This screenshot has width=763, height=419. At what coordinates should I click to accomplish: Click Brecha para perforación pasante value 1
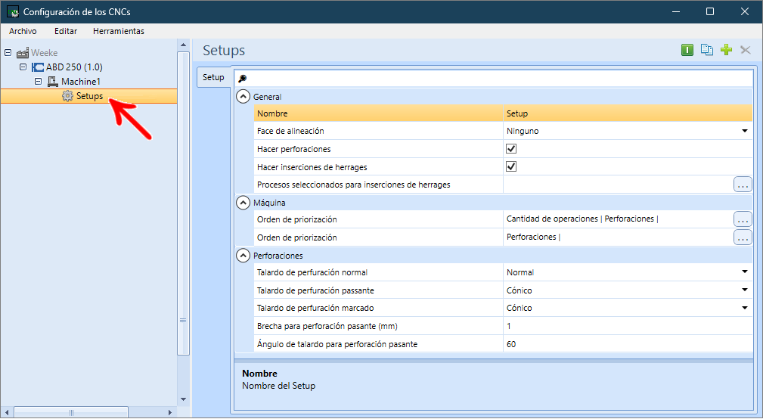628,326
